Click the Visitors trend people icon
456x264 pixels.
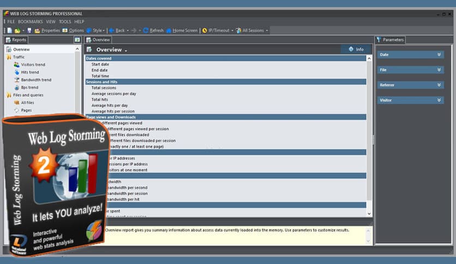16,64
